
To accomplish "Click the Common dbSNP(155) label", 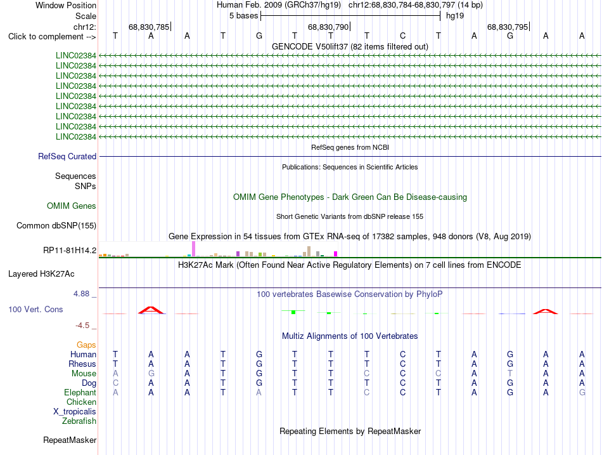I will [x=56, y=226].
